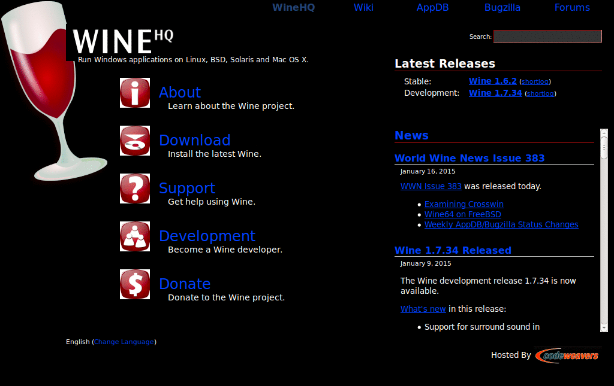Select the Download icon
Image resolution: width=614 pixels, height=386 pixels.
[x=134, y=141]
